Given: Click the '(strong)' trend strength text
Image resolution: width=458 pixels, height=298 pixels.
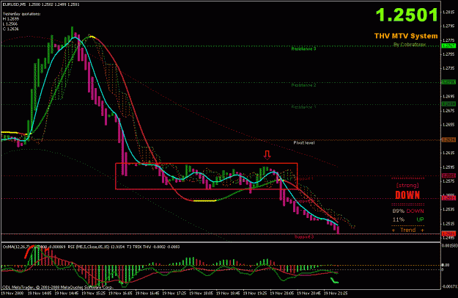Looking at the screenshot, I should (407, 185).
